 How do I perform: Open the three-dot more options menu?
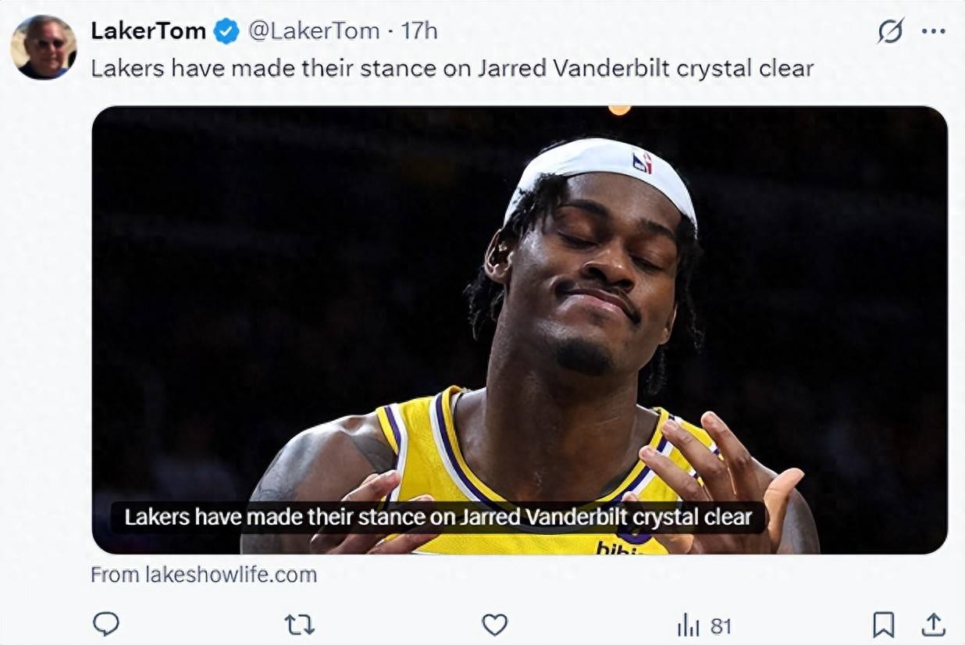click(x=933, y=31)
